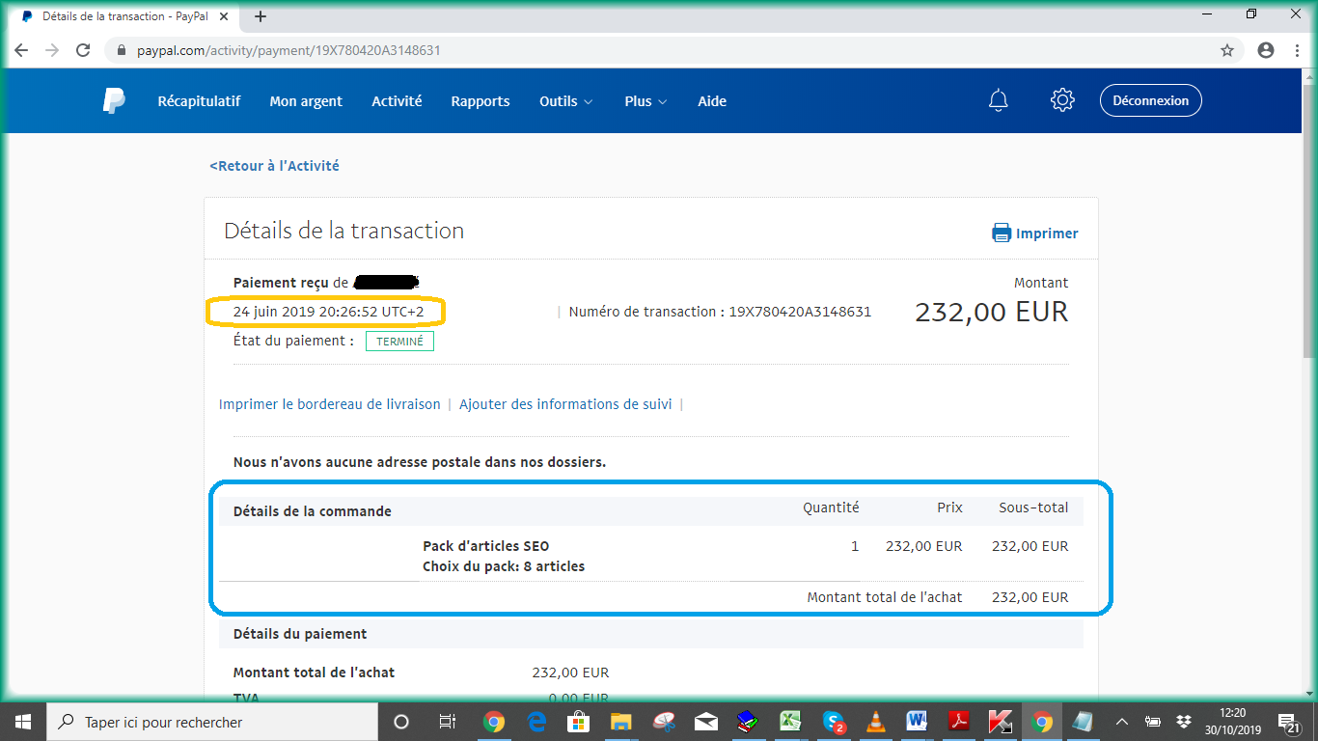The height and width of the screenshot is (741, 1318).
Task: Go to Mon argent section
Action: tap(306, 101)
